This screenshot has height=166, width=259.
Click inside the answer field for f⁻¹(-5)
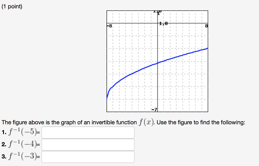pyautogui.click(x=88, y=132)
